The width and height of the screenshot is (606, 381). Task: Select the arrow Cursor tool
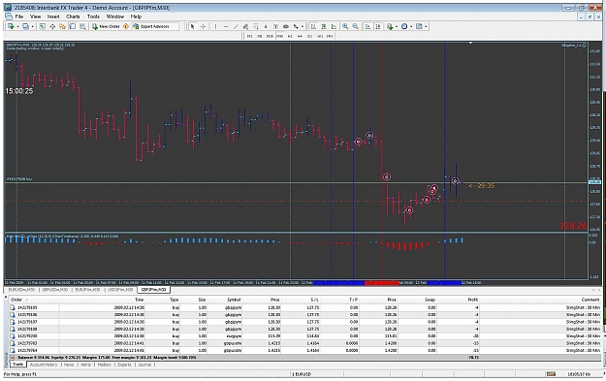pyautogui.click(x=193, y=26)
